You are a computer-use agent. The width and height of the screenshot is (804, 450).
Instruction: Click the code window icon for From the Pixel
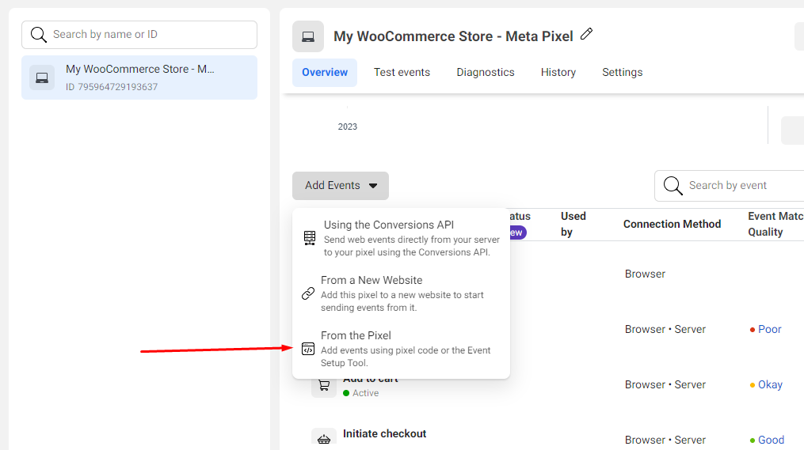pos(307,349)
